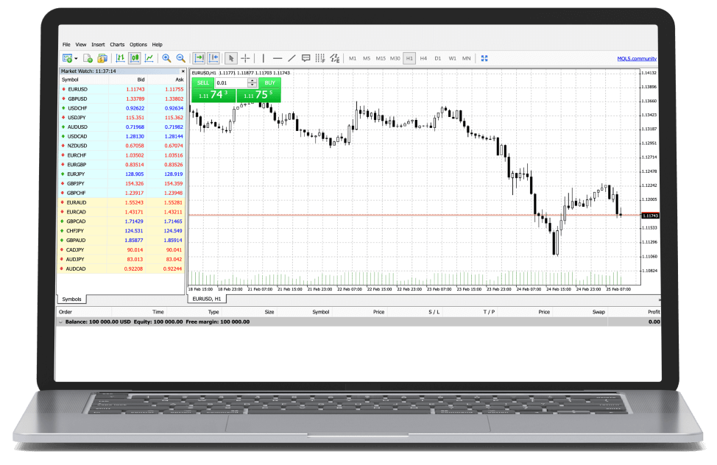Switch timeframe to M30
The width and height of the screenshot is (717, 465).
click(395, 59)
